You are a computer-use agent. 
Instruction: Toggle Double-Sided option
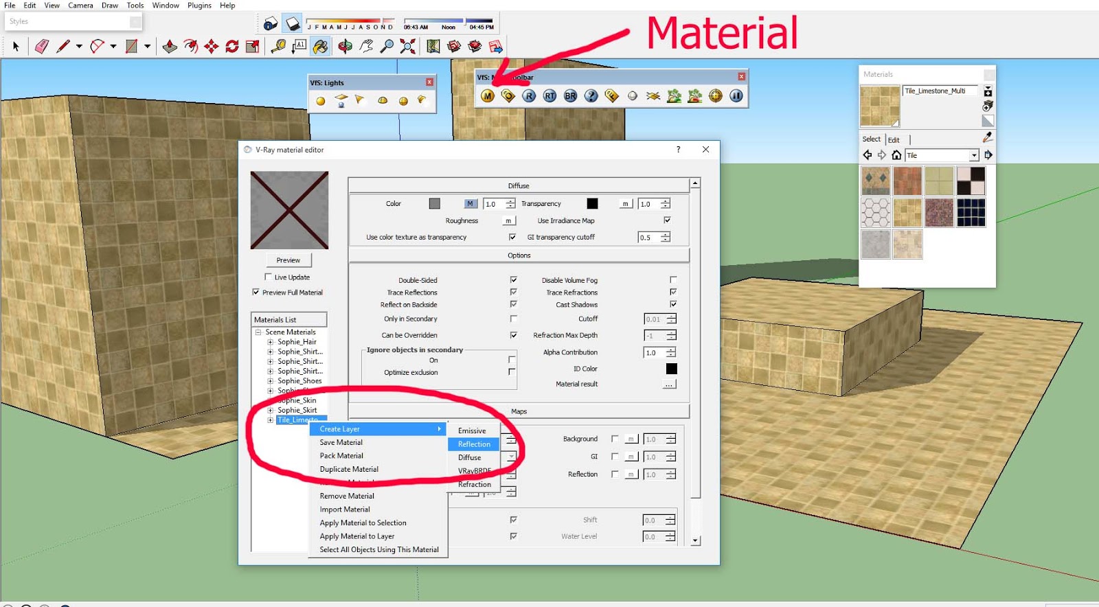[x=514, y=279]
